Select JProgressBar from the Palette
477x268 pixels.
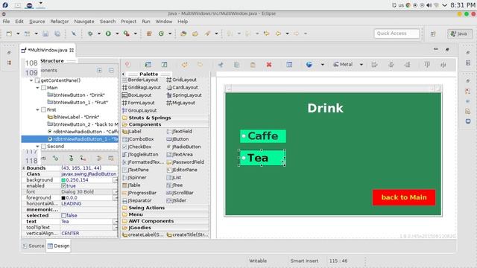(139, 193)
